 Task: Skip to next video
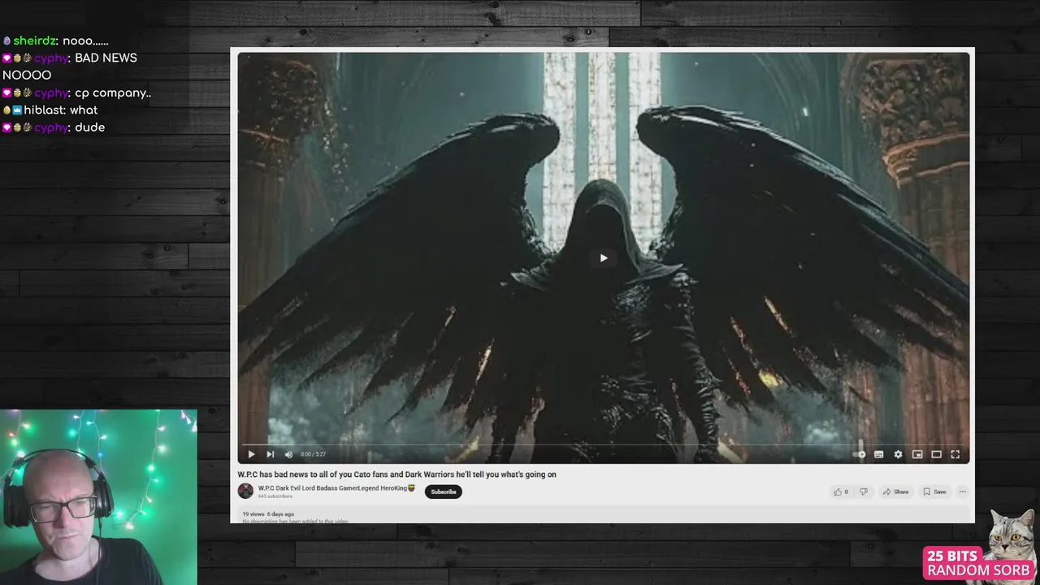pos(270,454)
